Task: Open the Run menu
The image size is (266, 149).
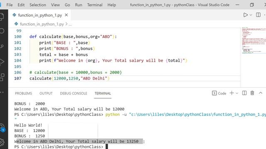Action: [79, 5]
